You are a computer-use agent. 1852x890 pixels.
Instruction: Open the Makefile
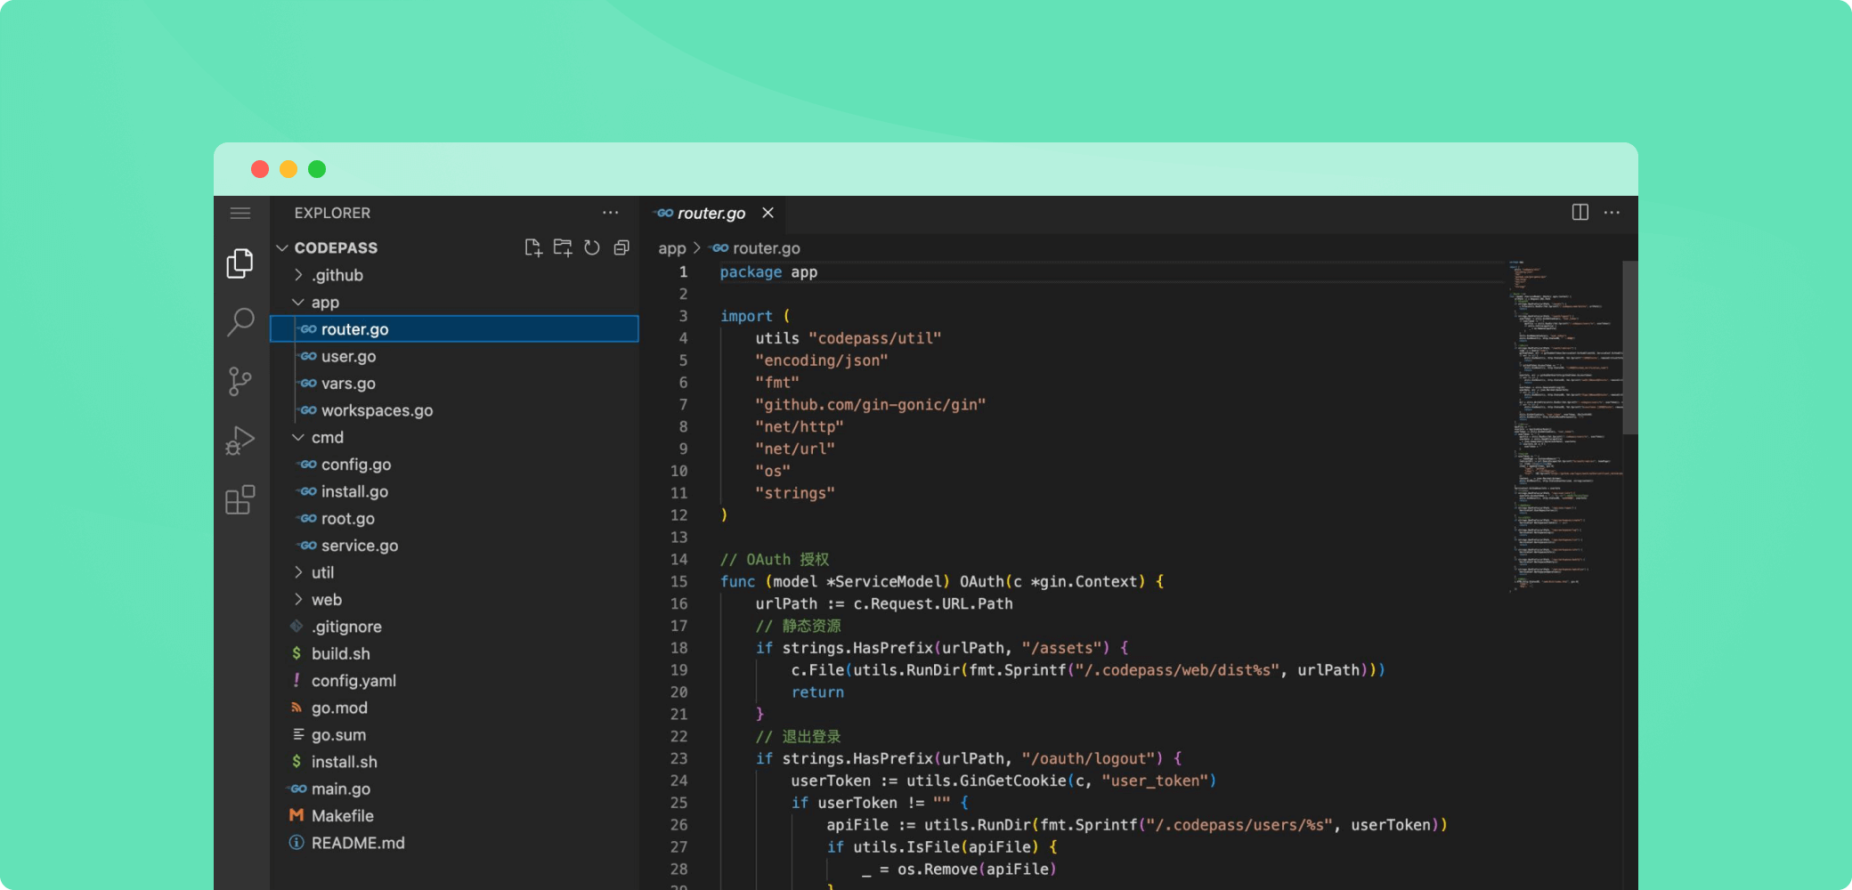(x=454, y=815)
